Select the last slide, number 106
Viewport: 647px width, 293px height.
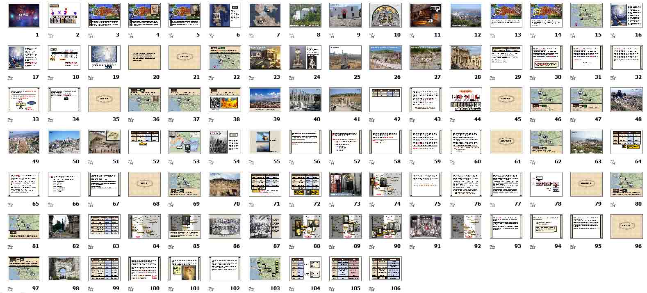point(385,269)
